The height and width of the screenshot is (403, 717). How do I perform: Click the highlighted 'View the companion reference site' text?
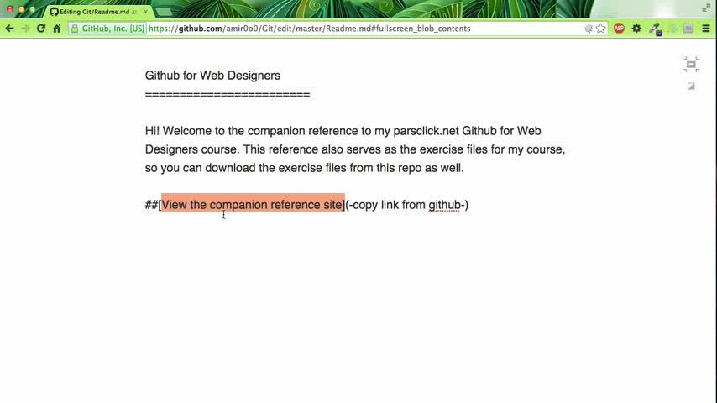pyautogui.click(x=252, y=205)
